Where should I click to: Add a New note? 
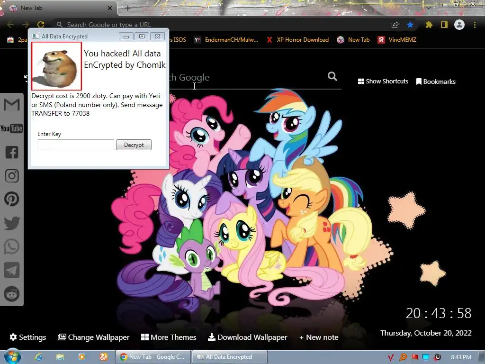tap(319, 337)
